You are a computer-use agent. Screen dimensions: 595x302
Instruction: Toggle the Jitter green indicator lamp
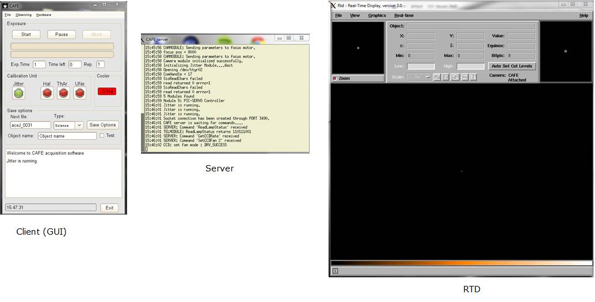tap(18, 93)
